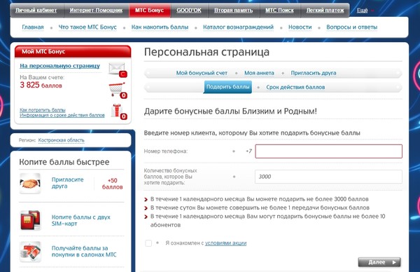This screenshot has width=420, height=272.
Task: Click the Копите баллы быстрее heading
Action: tap(64, 162)
